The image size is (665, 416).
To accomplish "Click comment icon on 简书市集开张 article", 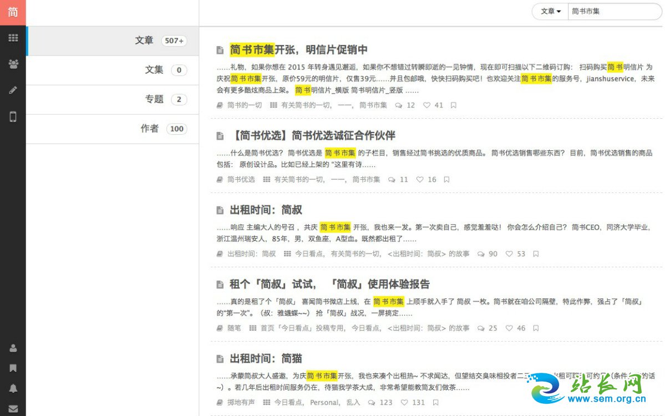I will point(399,105).
